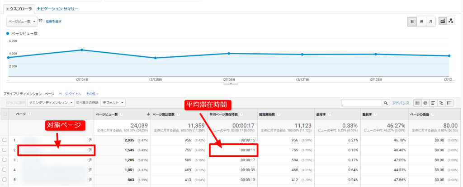Viewport: 463px width, 187px height.
Task: Click the descending sort arrow on ページビュー数
Action: coord(148,114)
